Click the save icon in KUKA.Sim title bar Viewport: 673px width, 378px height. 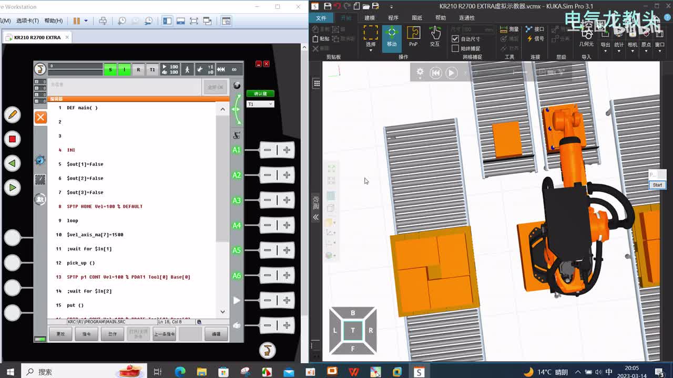(328, 6)
